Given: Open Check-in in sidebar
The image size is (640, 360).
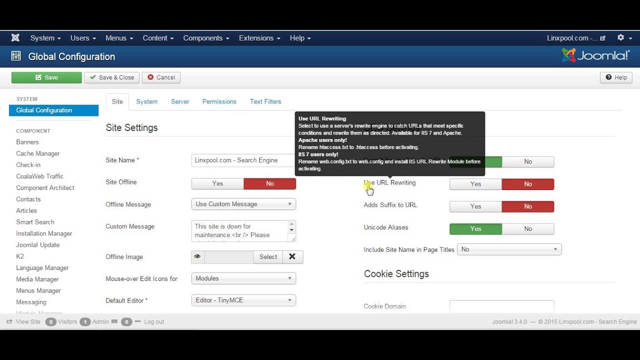Looking at the screenshot, I should [x=28, y=165].
